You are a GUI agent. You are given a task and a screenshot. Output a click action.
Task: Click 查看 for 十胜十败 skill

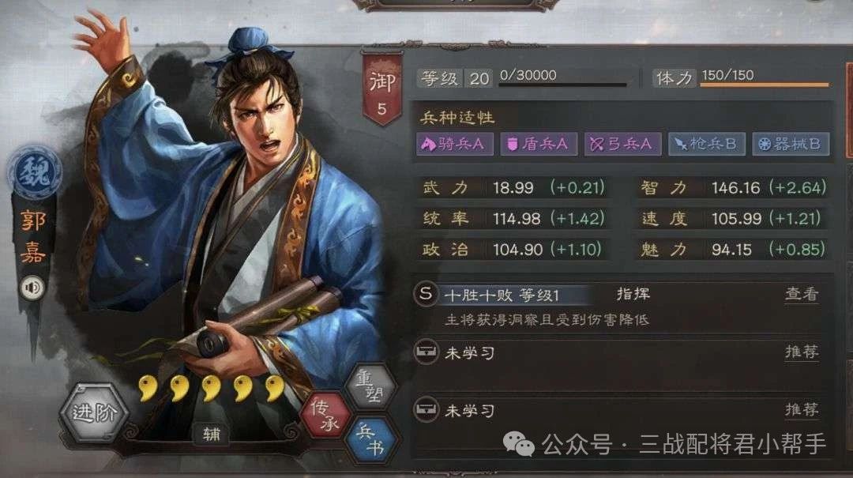[802, 294]
